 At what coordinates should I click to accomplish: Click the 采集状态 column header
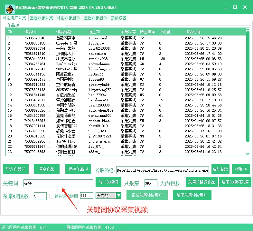128,32
